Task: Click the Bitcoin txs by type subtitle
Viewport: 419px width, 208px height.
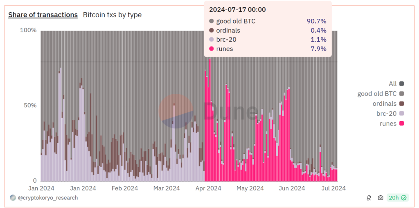Action: (x=112, y=15)
